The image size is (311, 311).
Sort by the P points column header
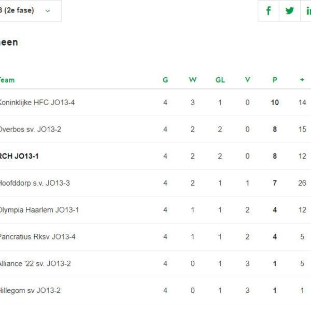click(275, 80)
